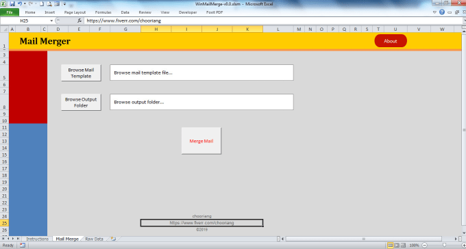The height and width of the screenshot is (249, 466).
Task: Click the Print Preview icon
Action: [x=49, y=4]
